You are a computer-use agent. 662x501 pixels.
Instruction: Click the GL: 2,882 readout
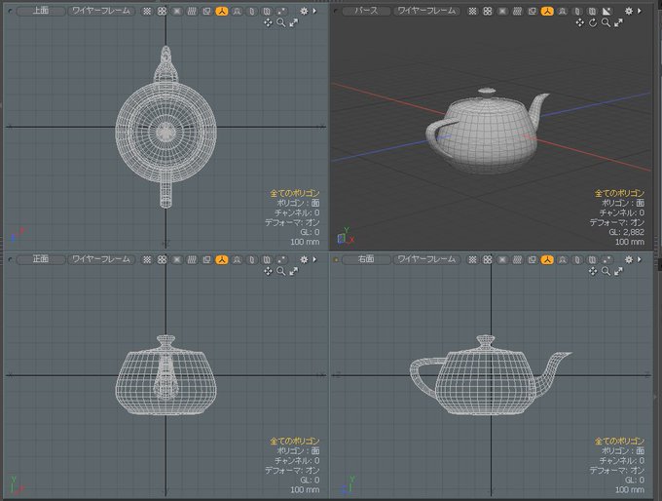[627, 232]
